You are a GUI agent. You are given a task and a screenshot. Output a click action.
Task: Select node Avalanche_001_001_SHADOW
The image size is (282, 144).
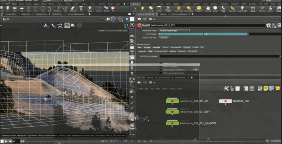(172, 123)
